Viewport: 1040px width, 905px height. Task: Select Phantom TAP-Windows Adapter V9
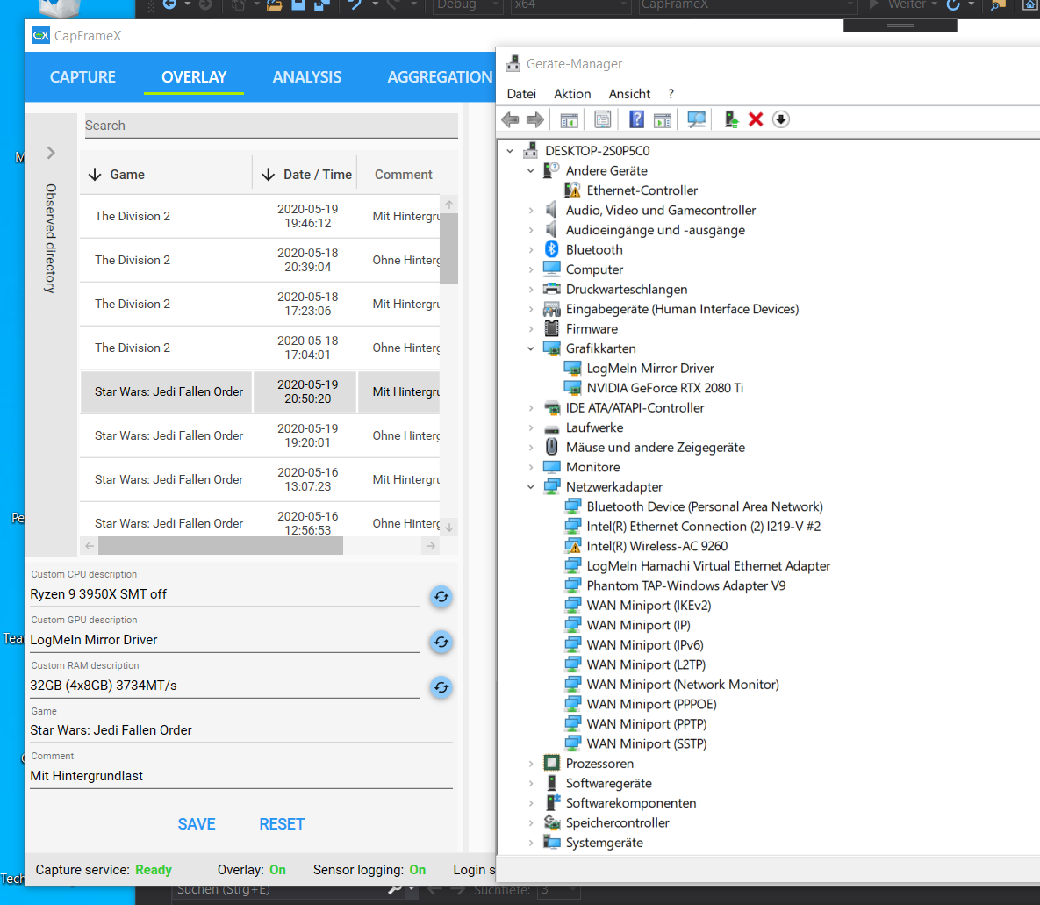click(685, 585)
